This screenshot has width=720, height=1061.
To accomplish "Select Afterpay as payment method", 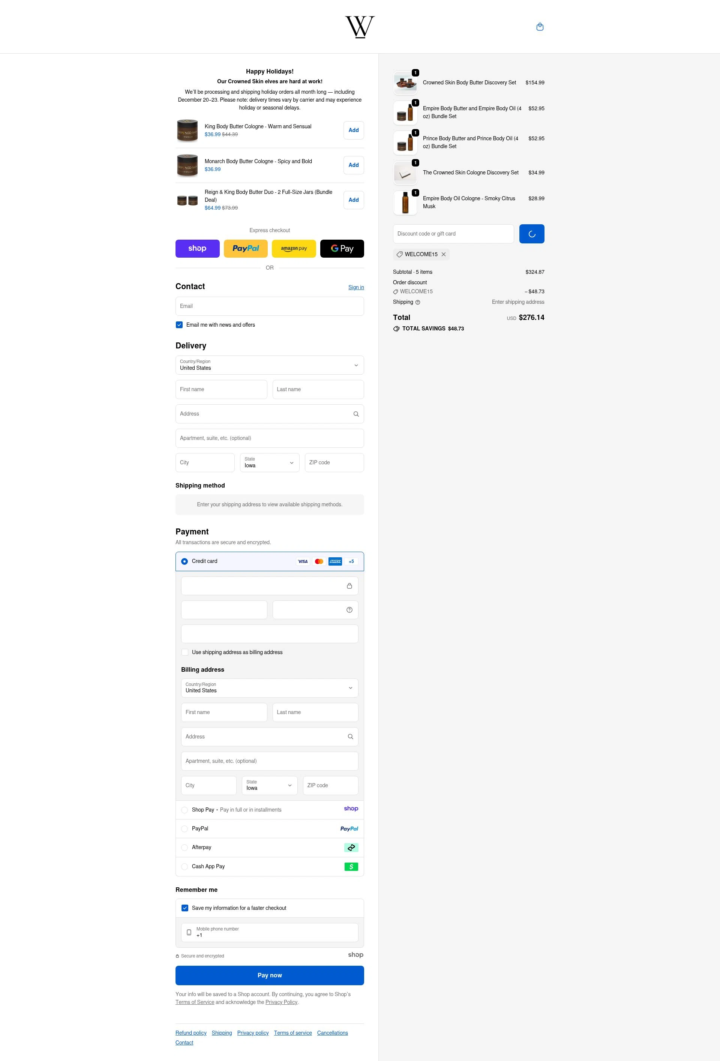I will pos(184,847).
